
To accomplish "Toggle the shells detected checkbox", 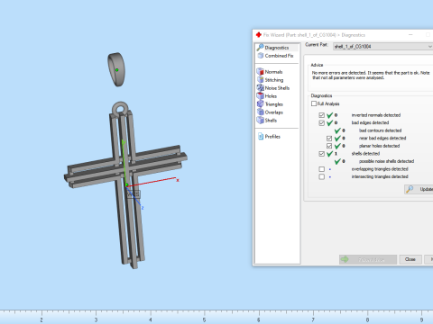I will pyautogui.click(x=322, y=154).
